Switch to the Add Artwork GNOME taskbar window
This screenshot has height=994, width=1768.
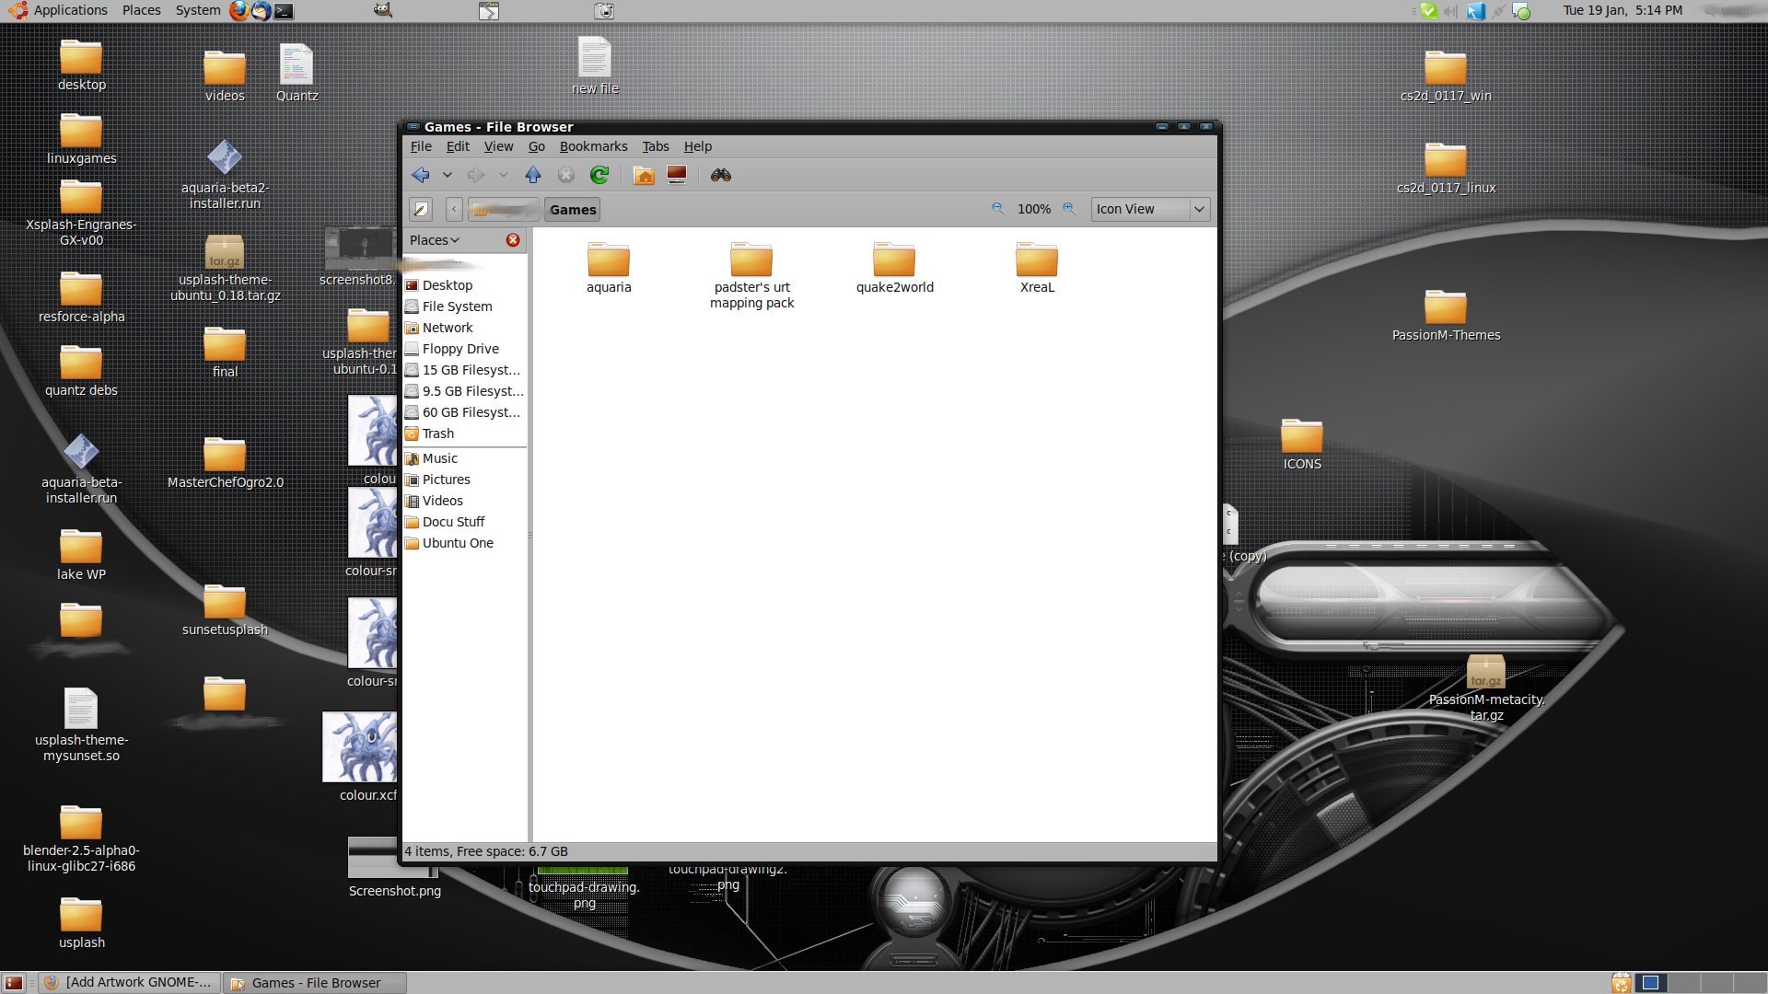coord(129,983)
